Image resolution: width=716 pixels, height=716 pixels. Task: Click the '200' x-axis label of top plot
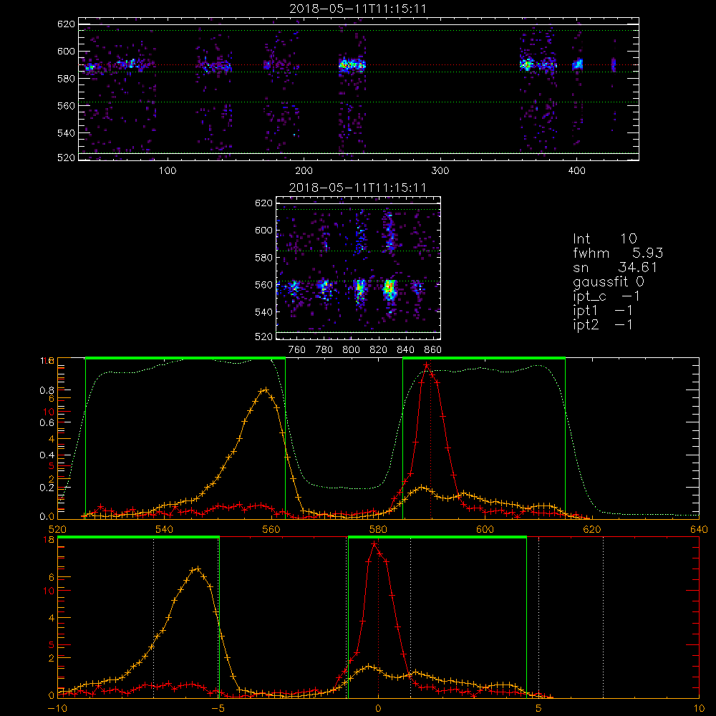pyautogui.click(x=304, y=171)
